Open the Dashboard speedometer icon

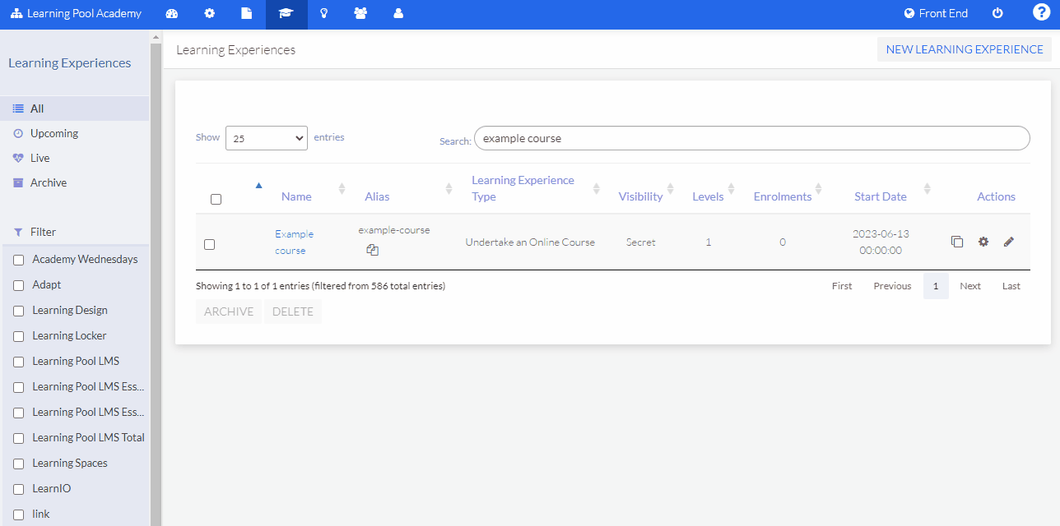(x=171, y=14)
